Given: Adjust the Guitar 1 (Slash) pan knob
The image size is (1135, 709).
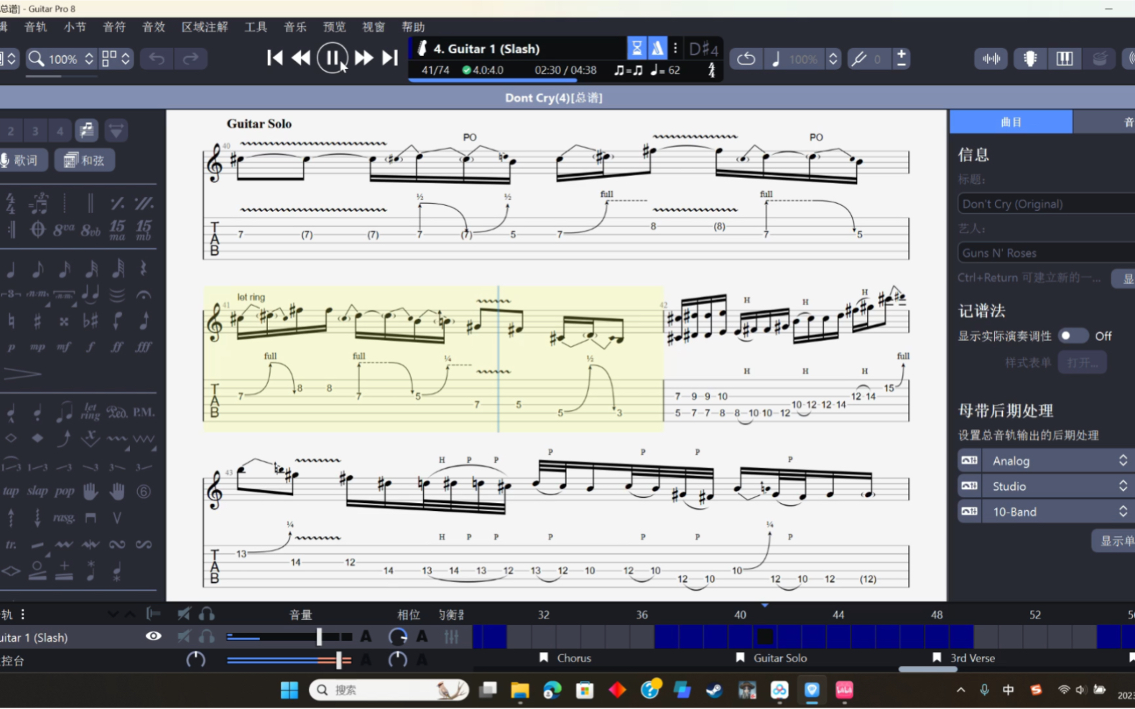Looking at the screenshot, I should 397,637.
